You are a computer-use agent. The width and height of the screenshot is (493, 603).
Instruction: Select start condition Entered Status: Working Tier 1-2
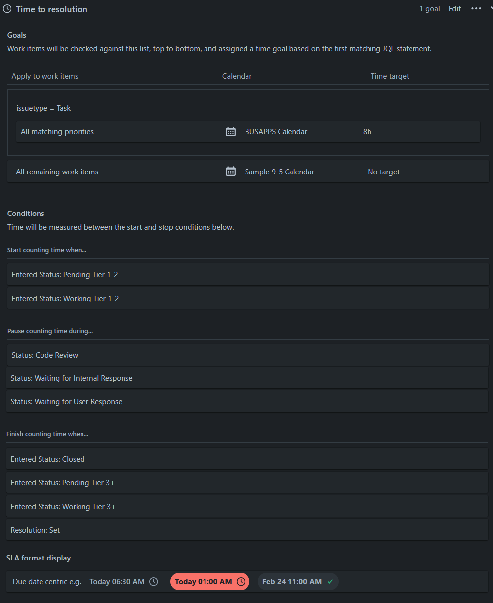pos(248,299)
